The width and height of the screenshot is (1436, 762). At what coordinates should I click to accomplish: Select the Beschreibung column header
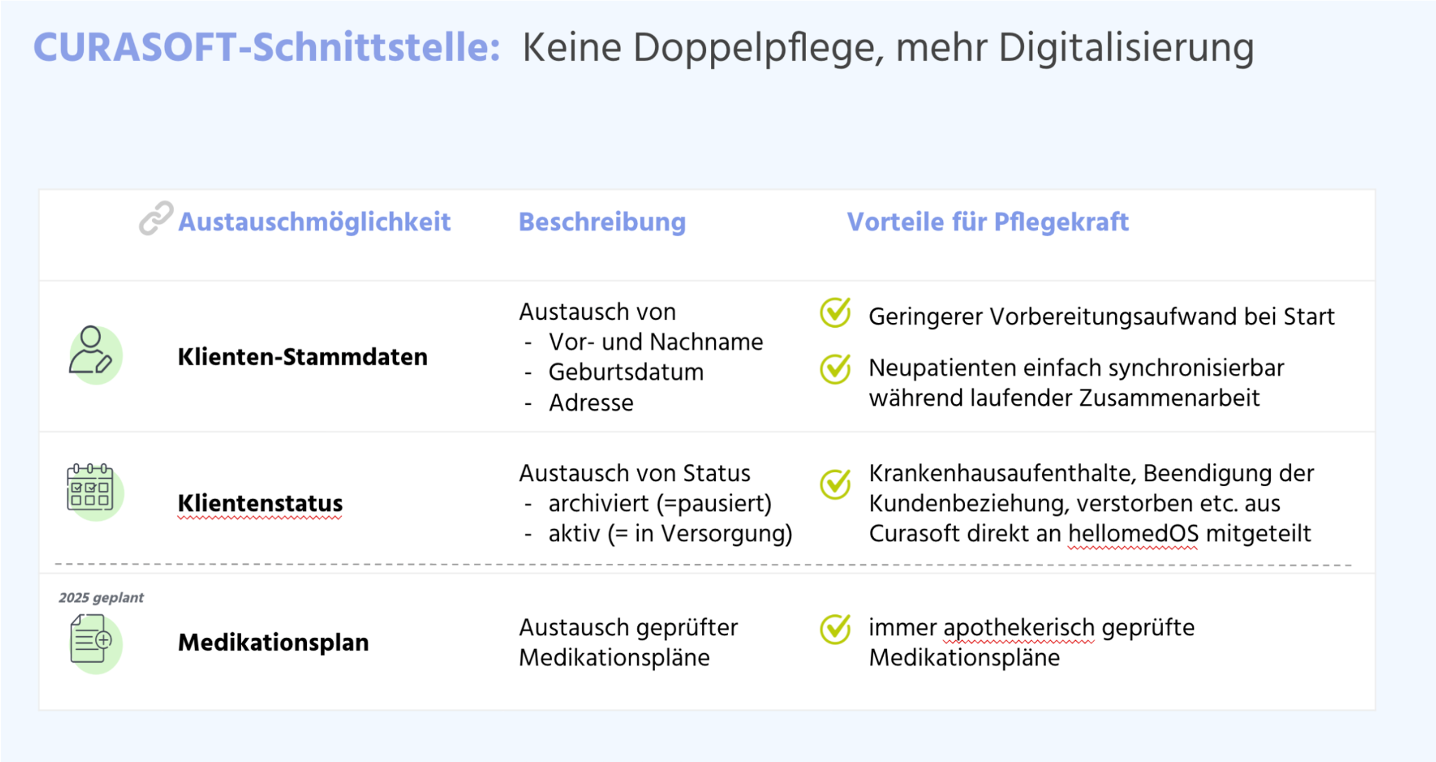click(x=602, y=222)
